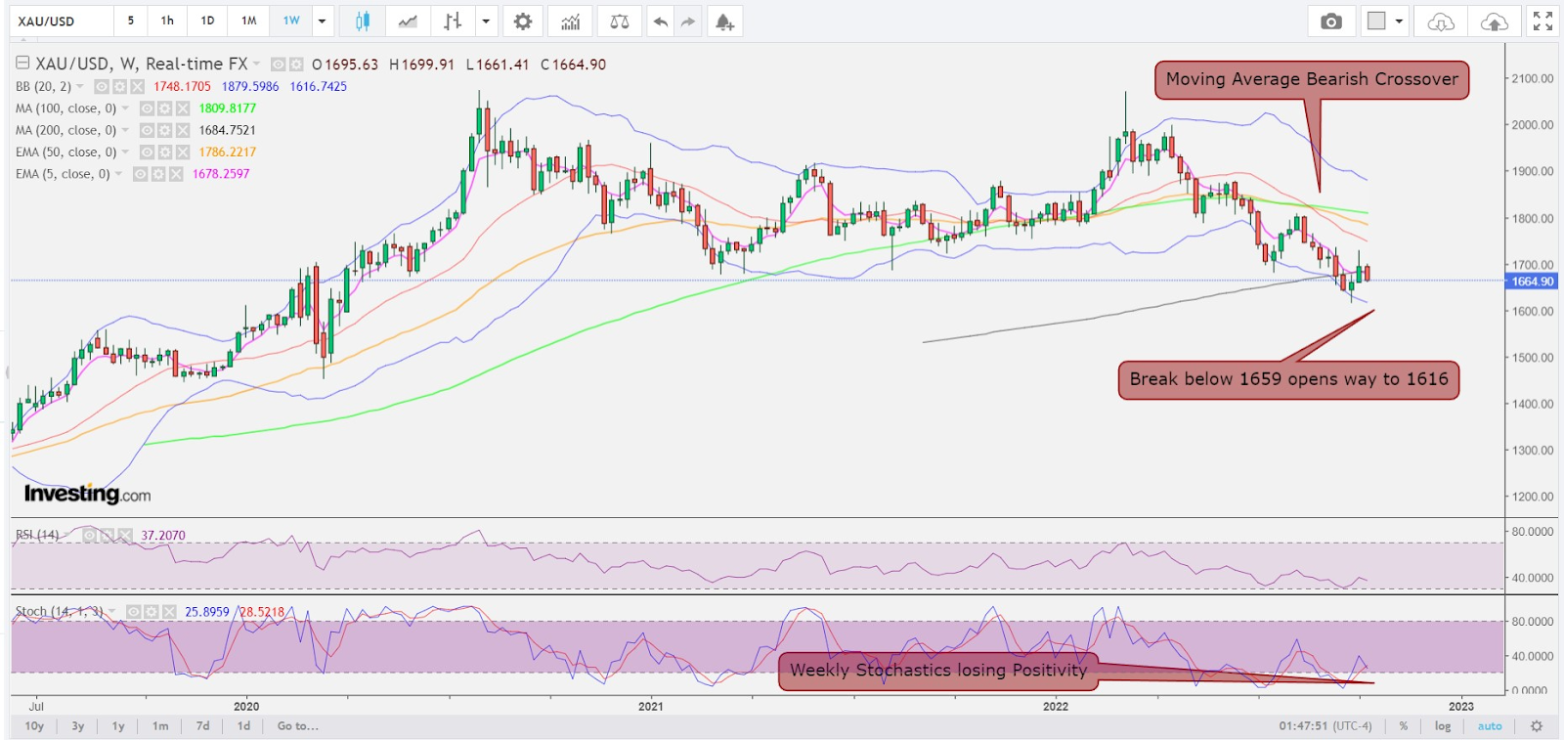Set range to 3y
Viewport: 1564px width, 740px height.
coord(78,726)
